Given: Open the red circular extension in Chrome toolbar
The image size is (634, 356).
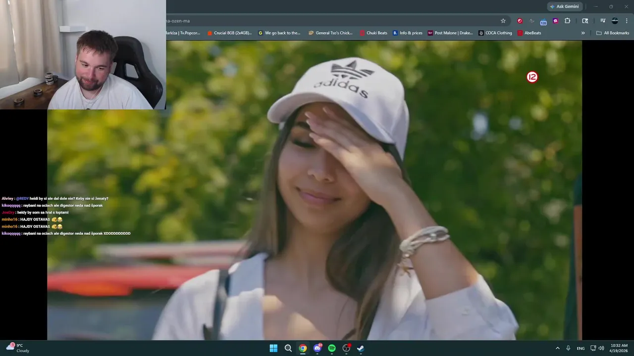Looking at the screenshot, I should pos(520,21).
